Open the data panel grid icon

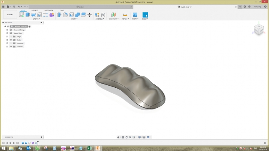[x=3, y=7]
